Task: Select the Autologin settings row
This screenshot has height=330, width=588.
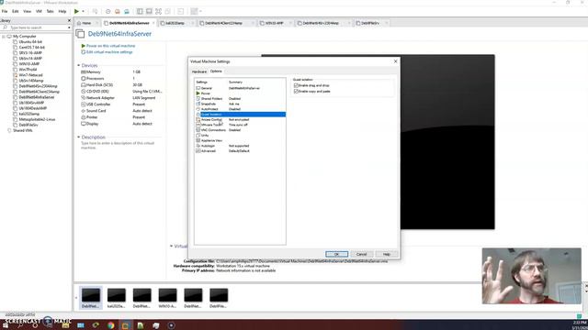Action: coord(240,146)
